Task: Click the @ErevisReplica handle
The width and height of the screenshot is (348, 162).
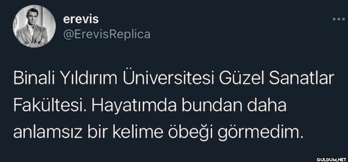Action: pyautogui.click(x=107, y=34)
